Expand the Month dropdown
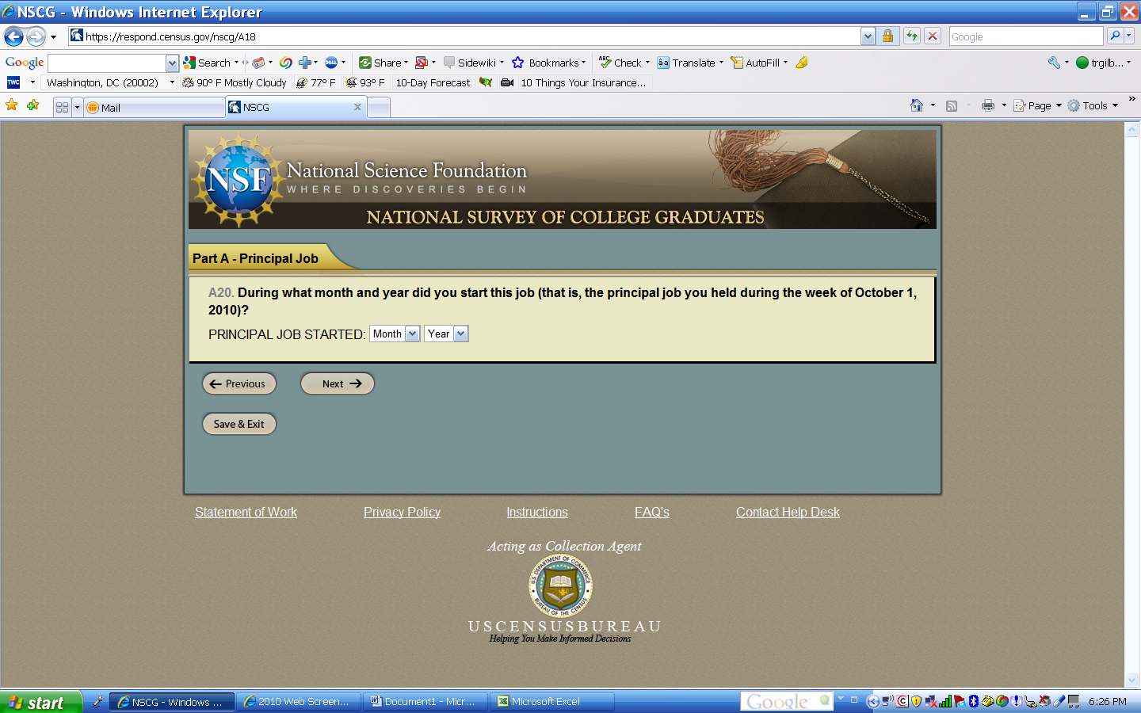 coord(395,334)
